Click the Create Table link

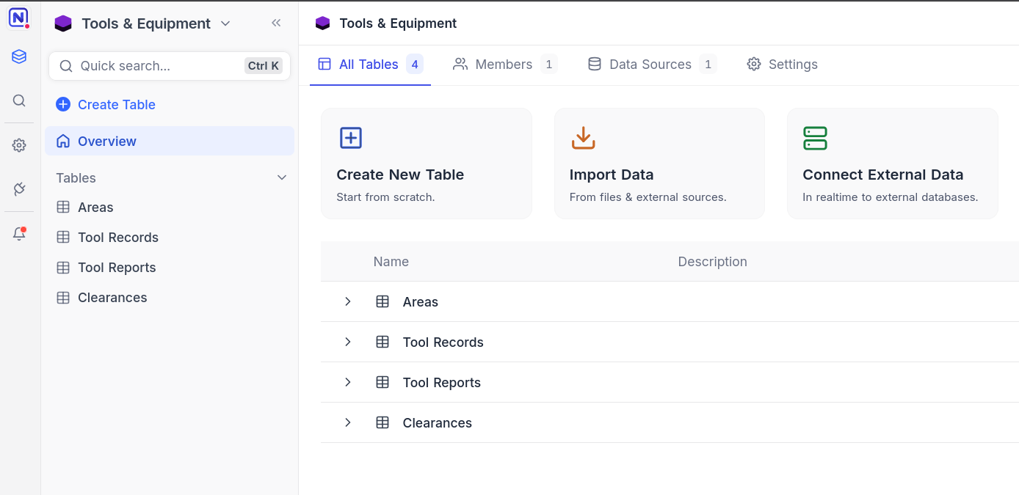tap(116, 105)
